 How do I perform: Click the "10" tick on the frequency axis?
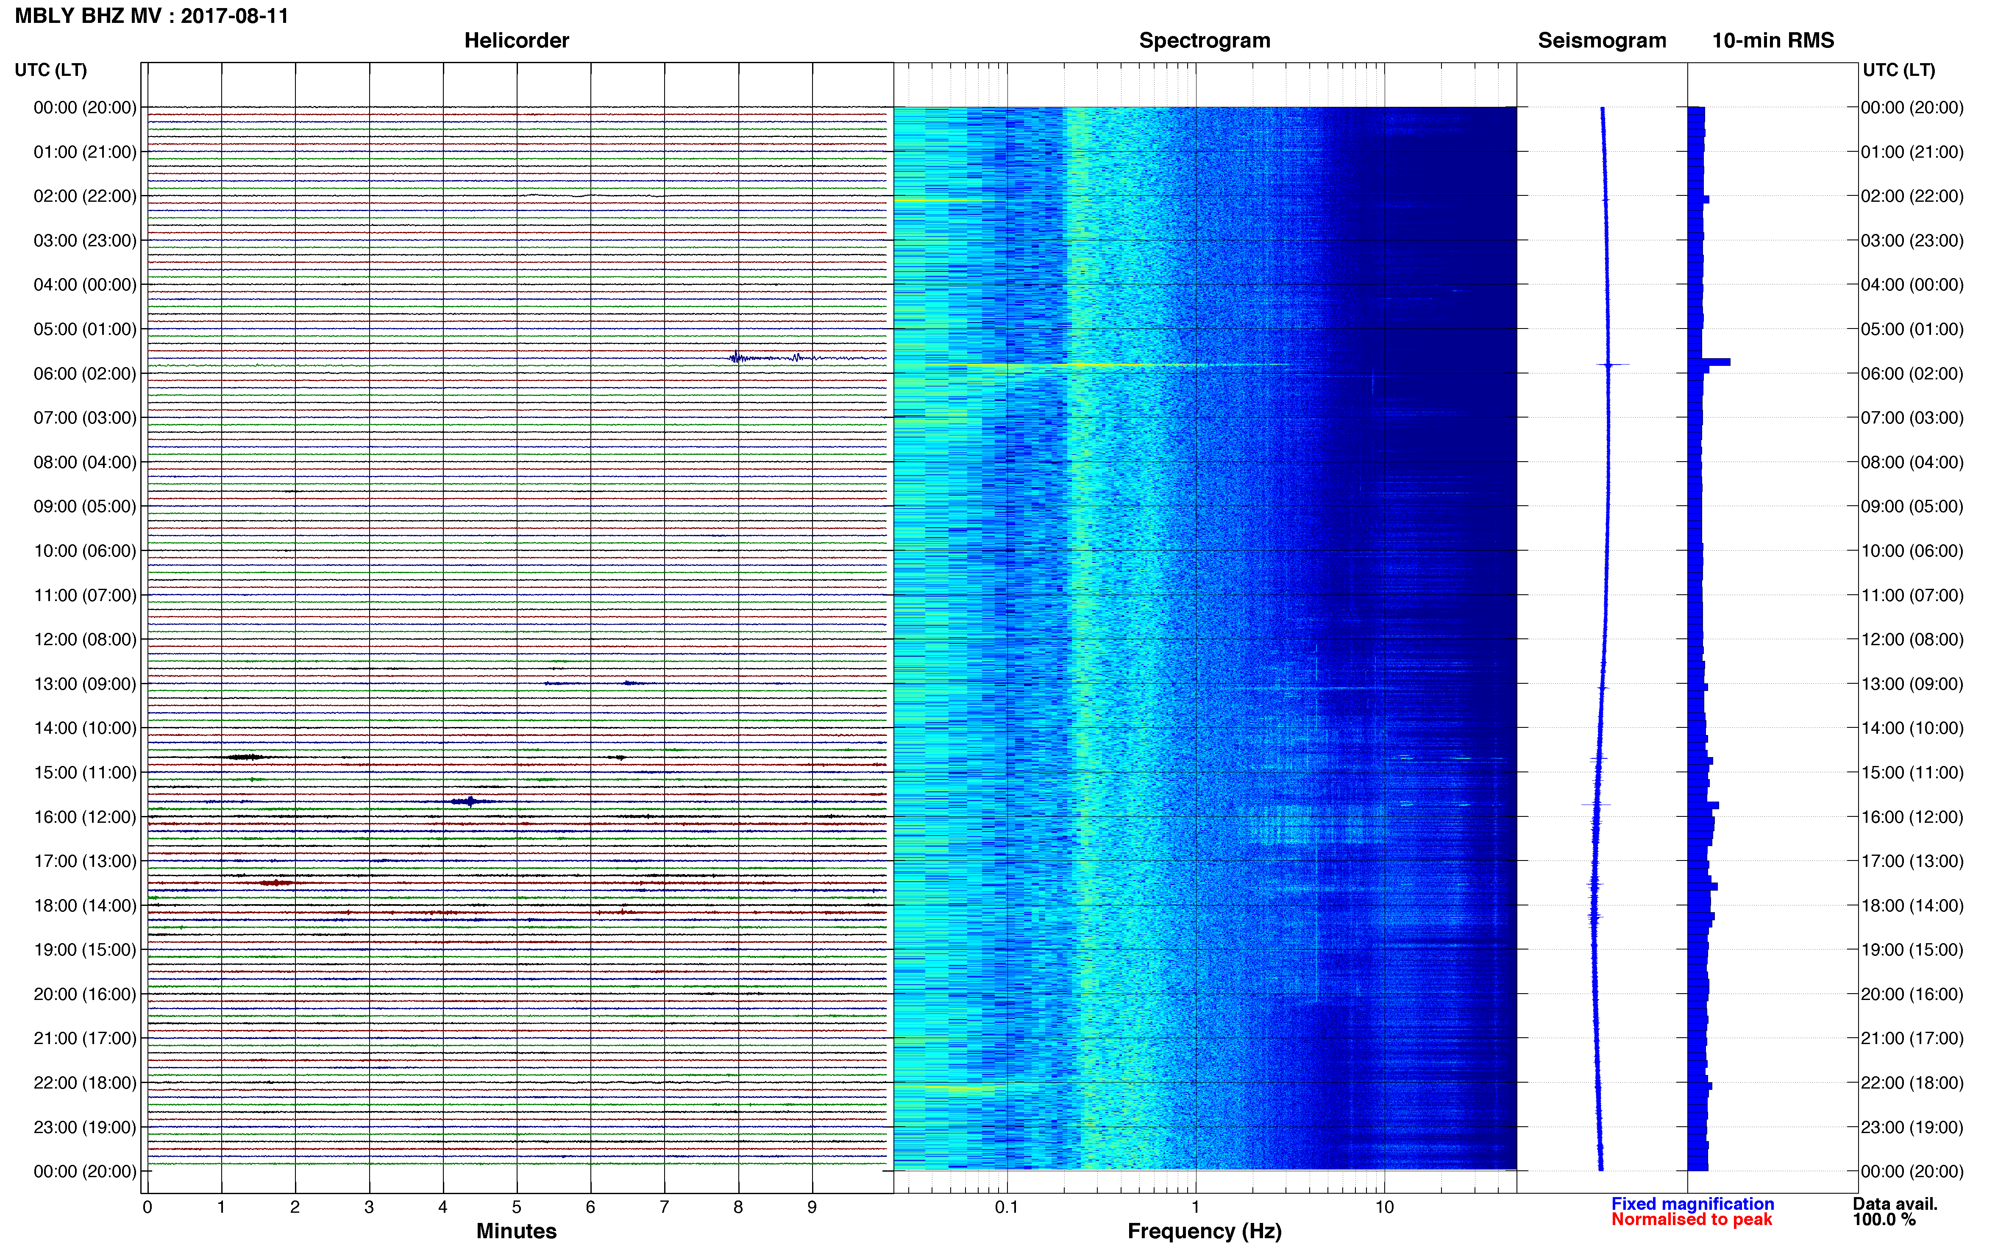(x=1384, y=1207)
